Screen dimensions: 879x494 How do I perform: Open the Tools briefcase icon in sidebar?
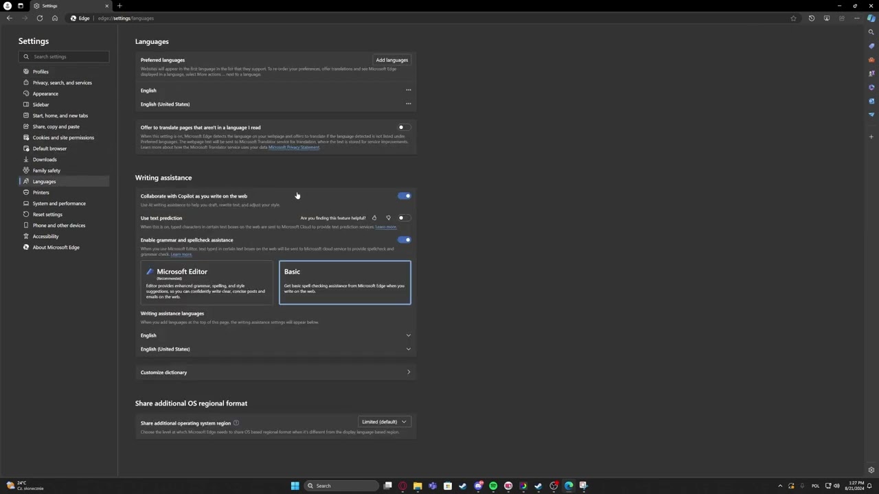point(871,60)
